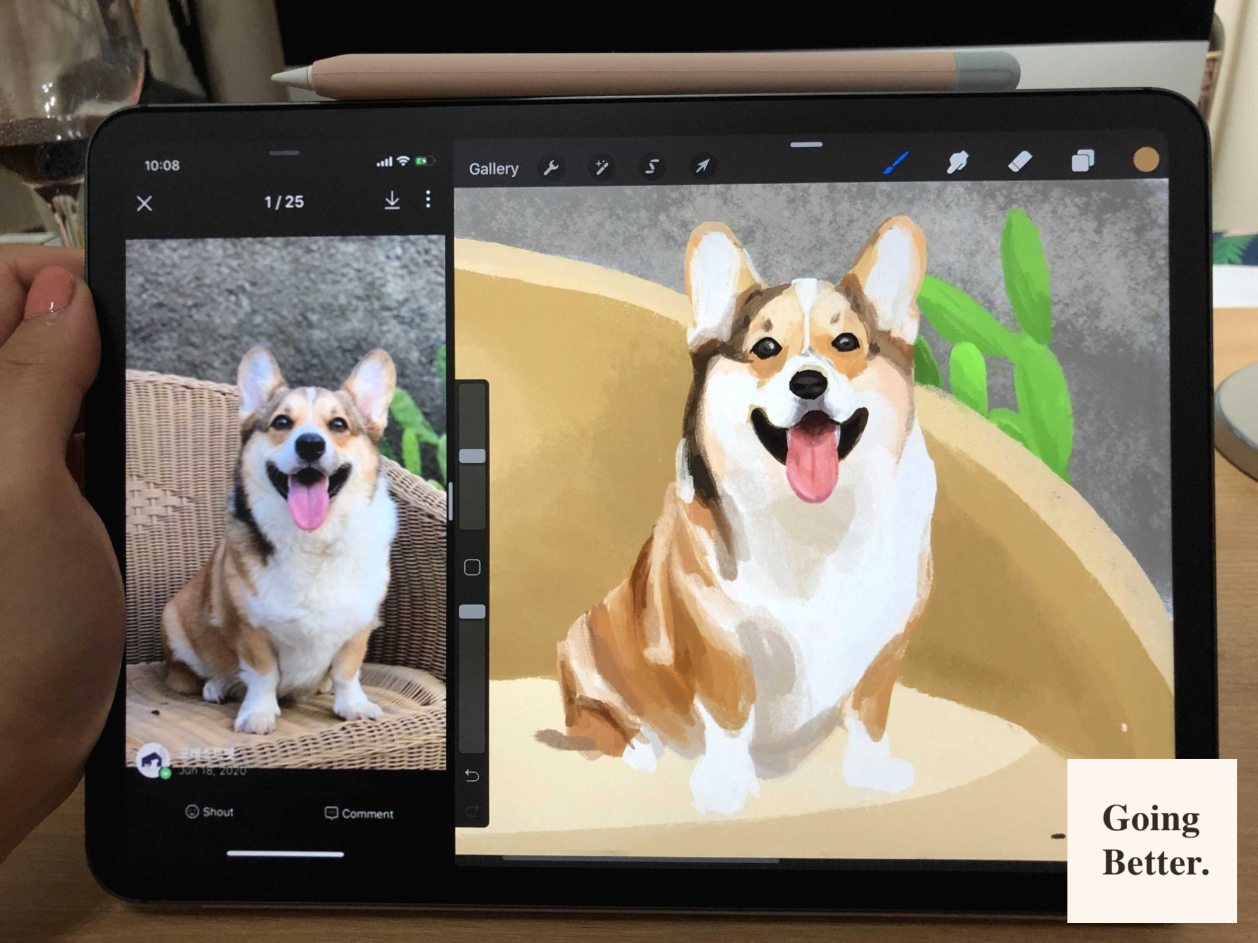The height and width of the screenshot is (943, 1258).
Task: Open the Actions wrench menu
Action: (x=551, y=168)
